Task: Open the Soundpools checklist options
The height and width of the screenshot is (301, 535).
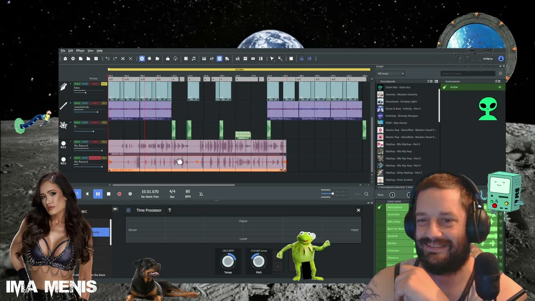Action: tap(430, 81)
